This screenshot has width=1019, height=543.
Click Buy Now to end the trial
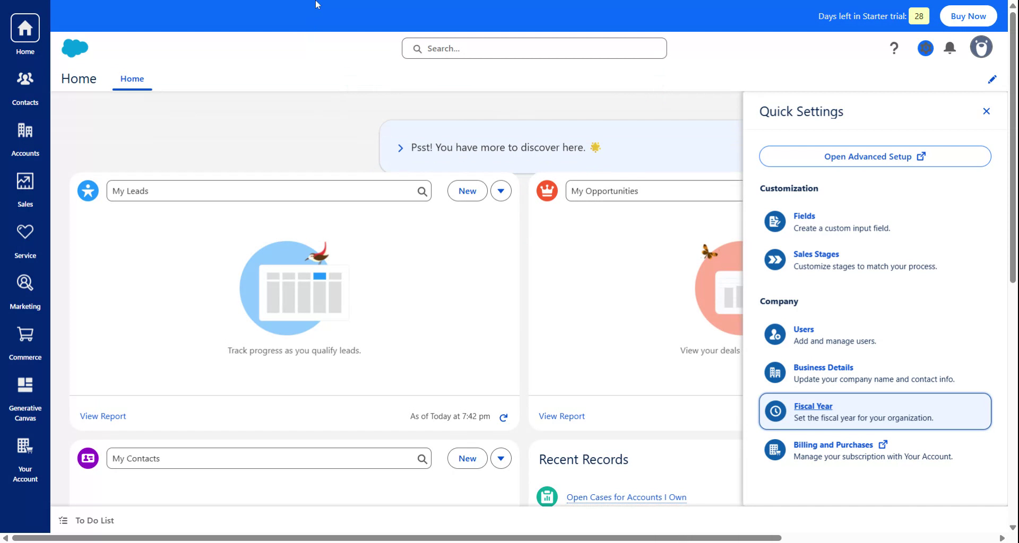point(967,16)
